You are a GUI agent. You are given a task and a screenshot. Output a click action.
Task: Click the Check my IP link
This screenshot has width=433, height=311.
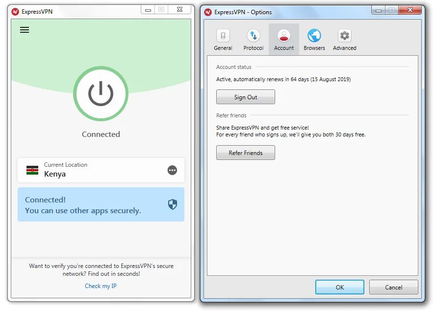coord(101,286)
